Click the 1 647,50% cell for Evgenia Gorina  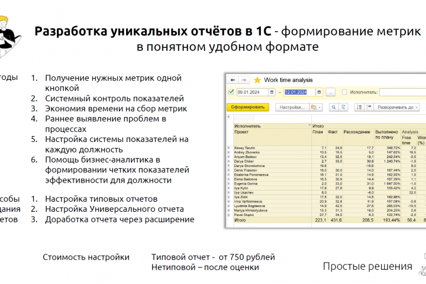[388, 184]
